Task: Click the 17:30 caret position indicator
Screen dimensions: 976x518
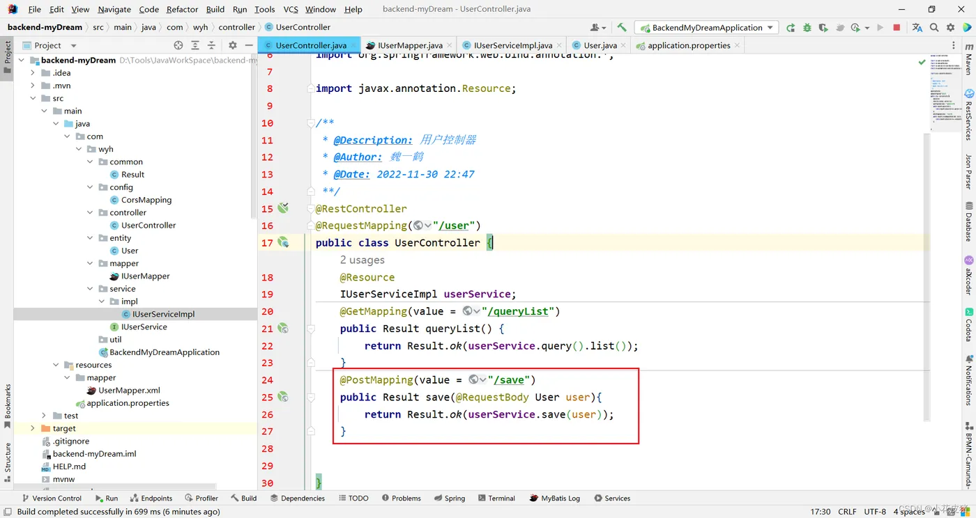Action: point(821,512)
